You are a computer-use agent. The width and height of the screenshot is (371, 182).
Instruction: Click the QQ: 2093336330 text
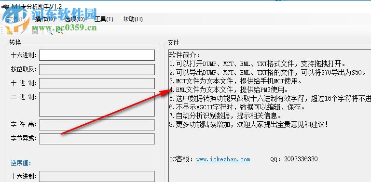click(x=294, y=159)
